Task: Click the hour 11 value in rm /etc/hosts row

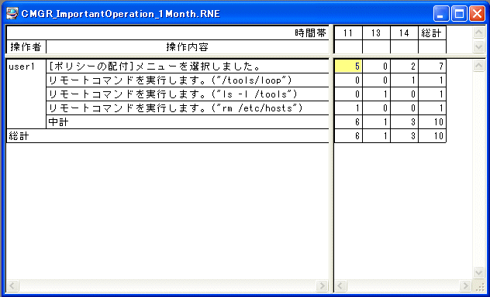Action: click(x=348, y=108)
